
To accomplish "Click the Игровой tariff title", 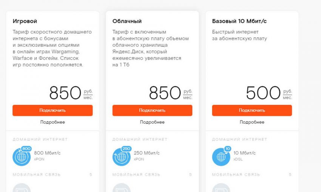I will [25, 21].
